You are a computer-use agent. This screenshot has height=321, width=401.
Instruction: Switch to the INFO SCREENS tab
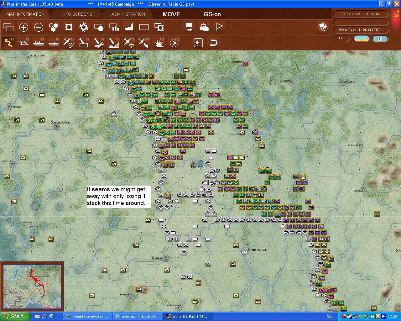77,14
